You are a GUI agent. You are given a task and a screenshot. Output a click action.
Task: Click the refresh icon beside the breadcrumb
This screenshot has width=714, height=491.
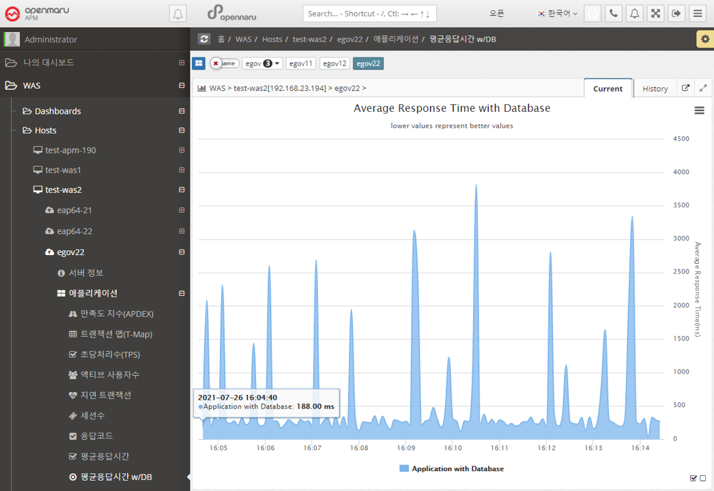click(x=203, y=40)
